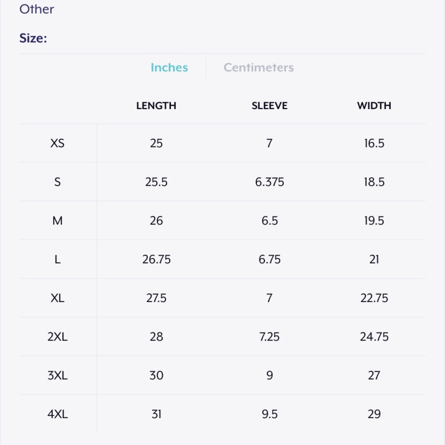Click the WIDTH column header

tap(374, 105)
